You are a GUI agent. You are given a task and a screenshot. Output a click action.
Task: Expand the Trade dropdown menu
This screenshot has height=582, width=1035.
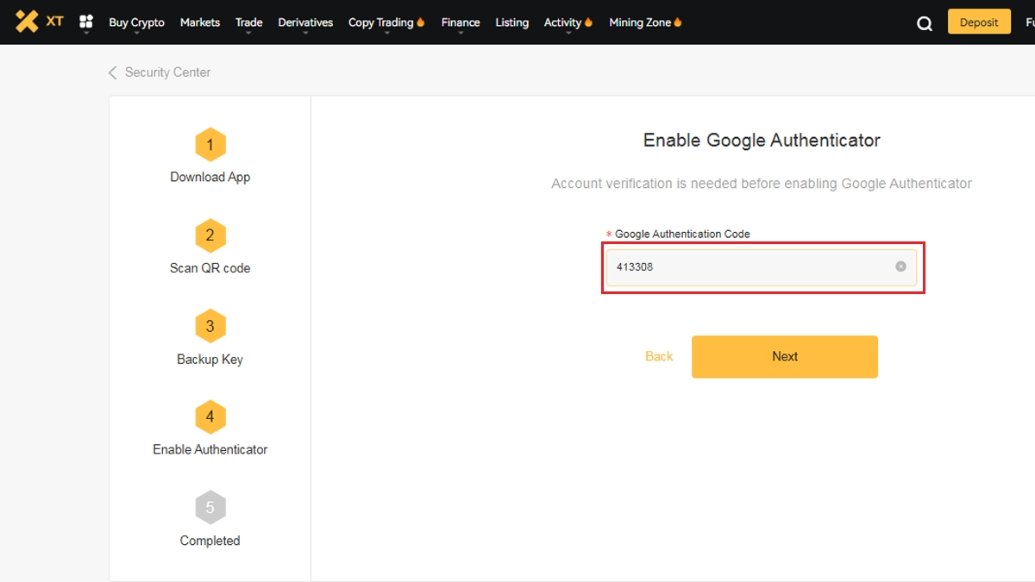coord(249,22)
